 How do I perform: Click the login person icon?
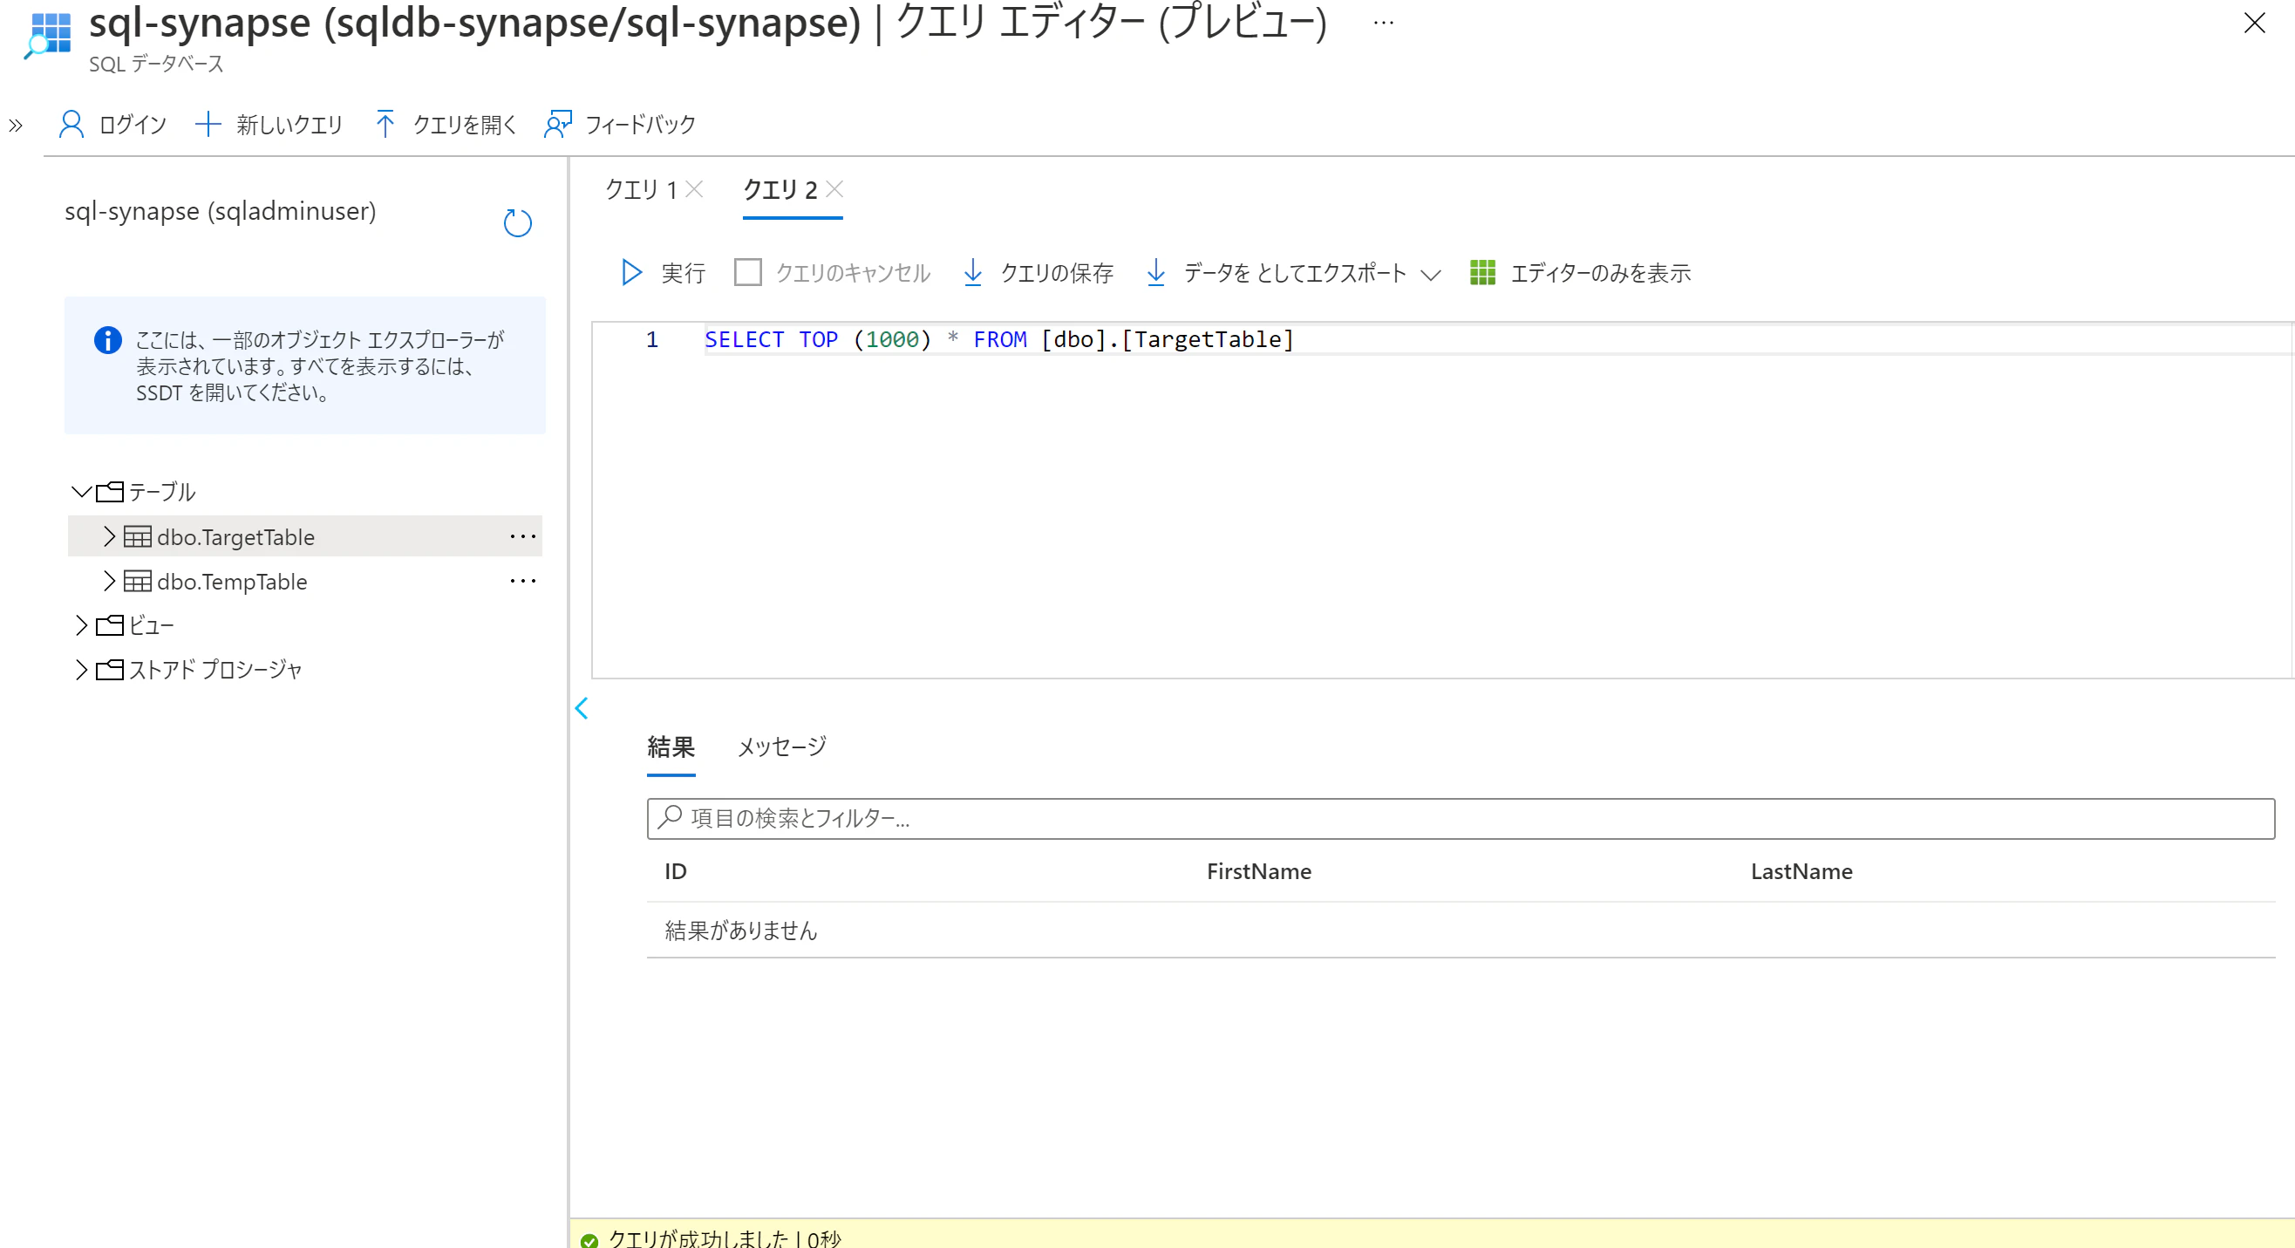point(72,125)
